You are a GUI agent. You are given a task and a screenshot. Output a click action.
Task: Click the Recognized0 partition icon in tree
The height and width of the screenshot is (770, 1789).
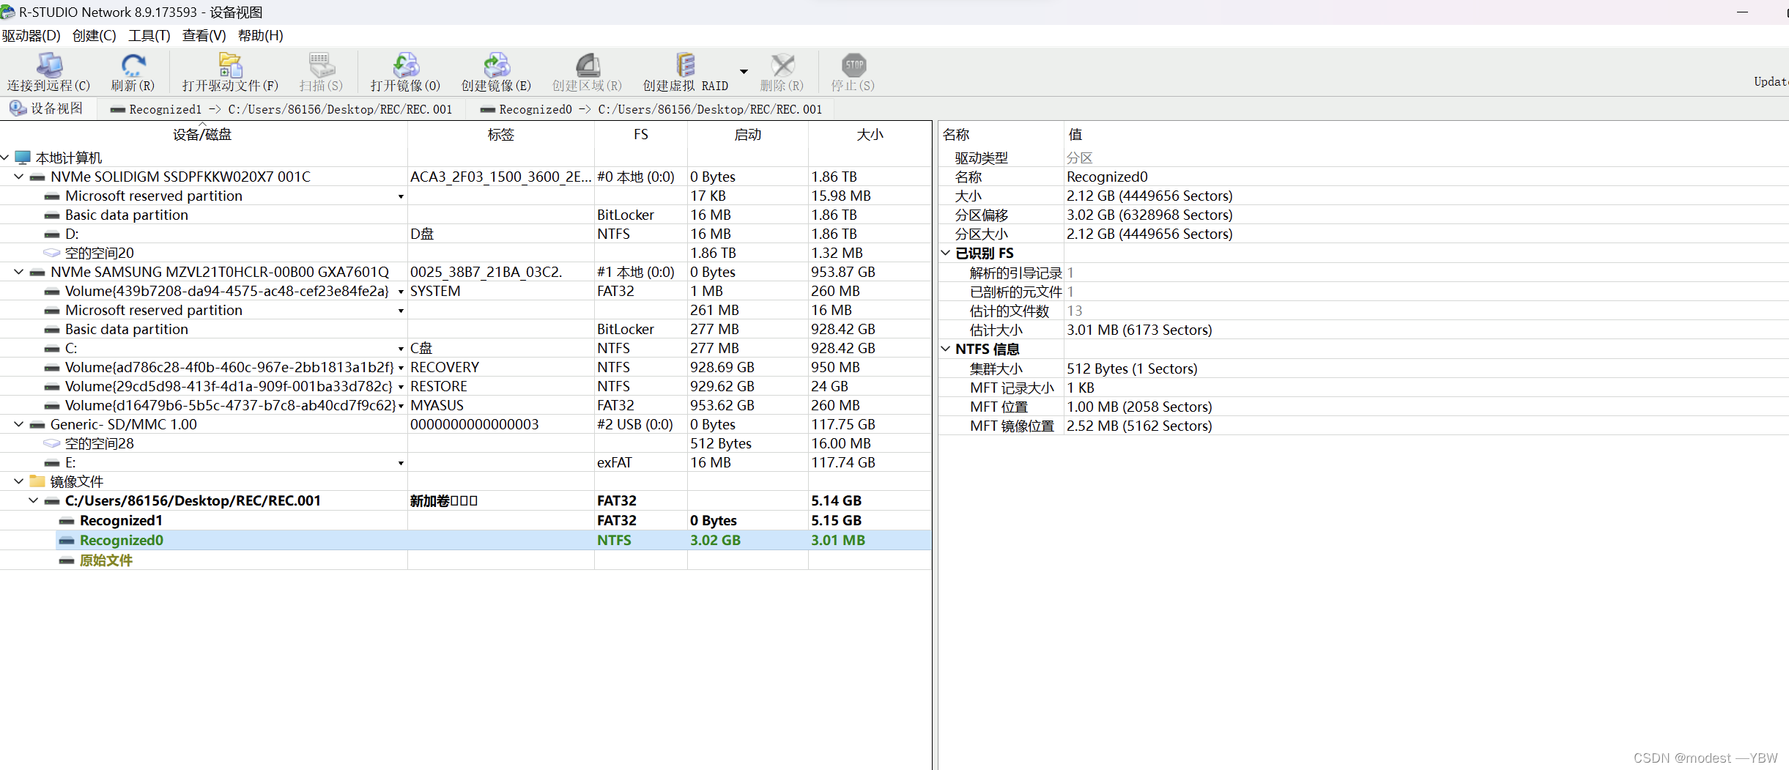click(67, 541)
